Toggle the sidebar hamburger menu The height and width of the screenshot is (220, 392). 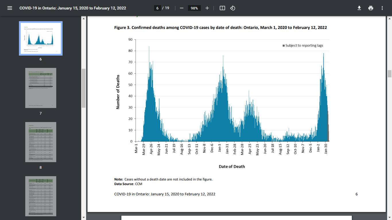point(10,8)
